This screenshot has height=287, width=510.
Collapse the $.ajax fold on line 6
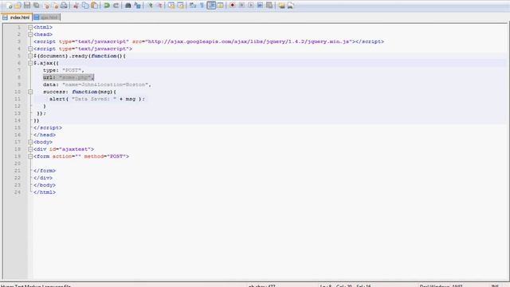(30, 63)
